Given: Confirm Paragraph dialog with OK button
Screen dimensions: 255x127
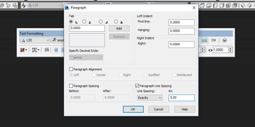Looking at the screenshot, I should 133,109.
